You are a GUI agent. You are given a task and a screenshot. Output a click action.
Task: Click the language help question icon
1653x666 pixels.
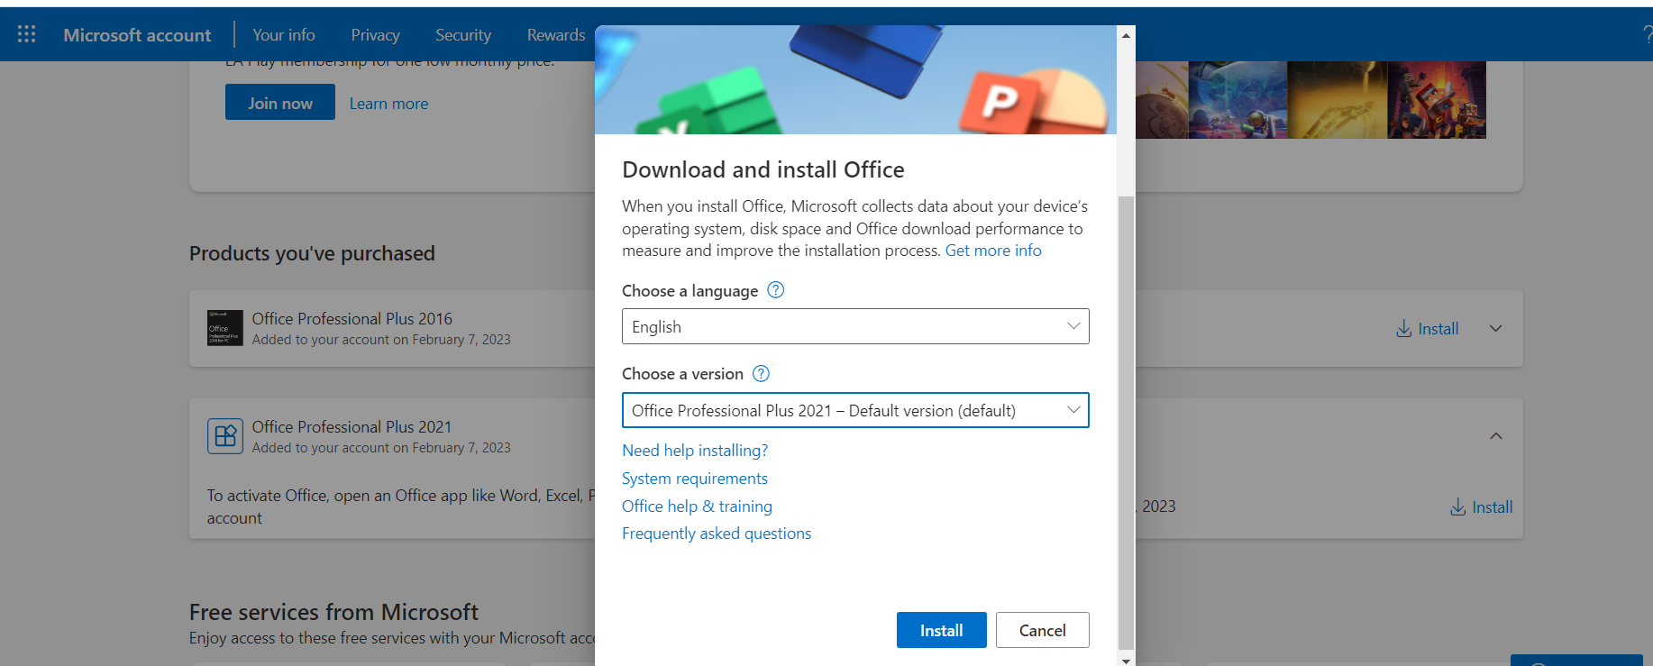[x=775, y=290]
